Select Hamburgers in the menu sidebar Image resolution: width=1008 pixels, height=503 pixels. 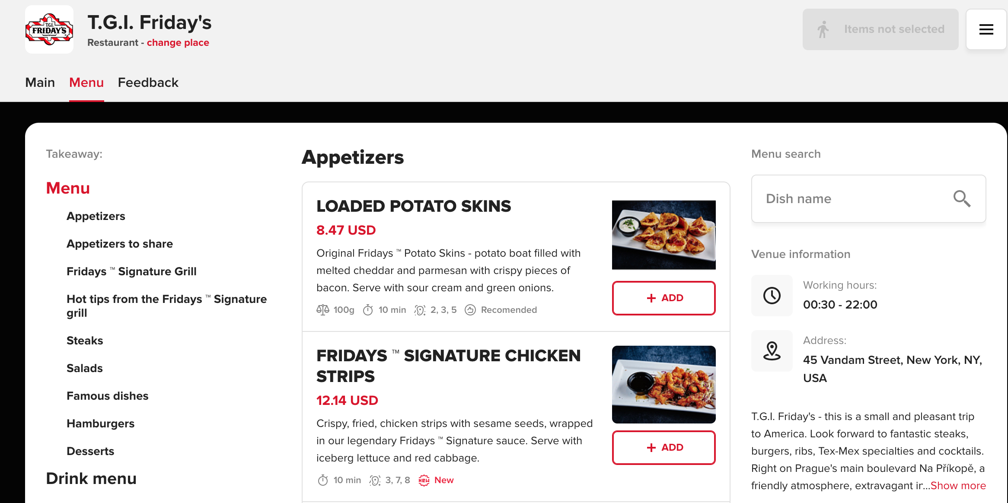click(100, 423)
